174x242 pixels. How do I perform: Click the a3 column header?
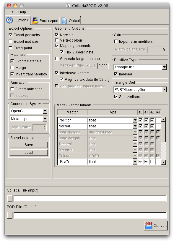[x=158, y=112]
